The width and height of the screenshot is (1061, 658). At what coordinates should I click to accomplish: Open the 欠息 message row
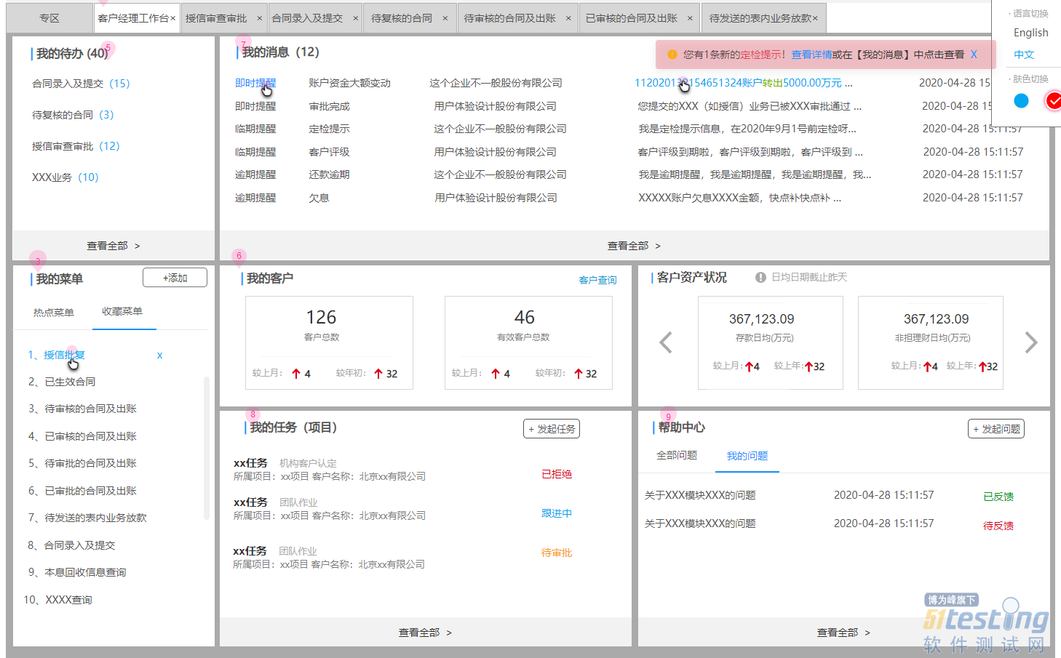point(629,198)
